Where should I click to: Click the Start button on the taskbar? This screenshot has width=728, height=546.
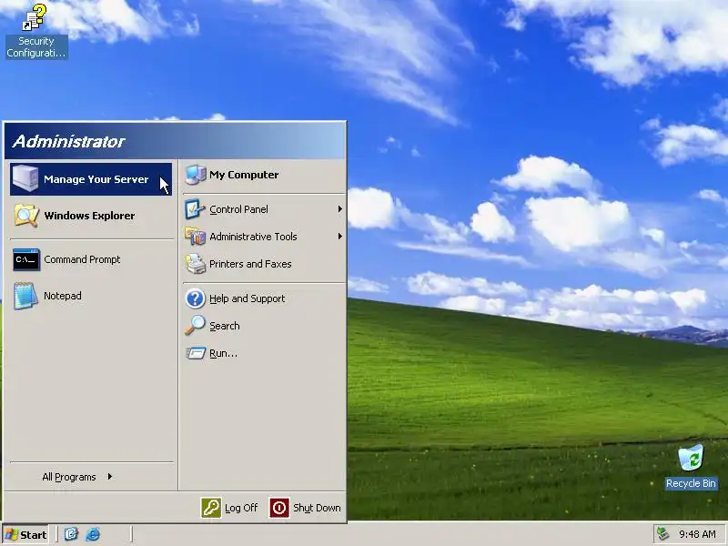click(x=25, y=534)
